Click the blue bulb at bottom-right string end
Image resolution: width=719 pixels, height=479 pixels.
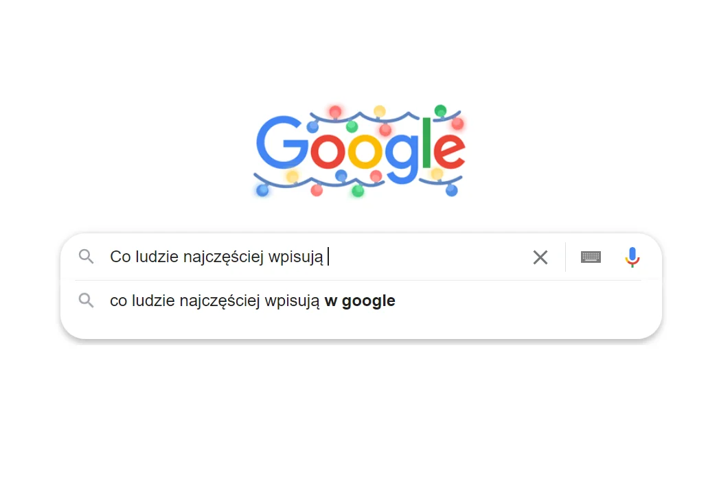click(x=452, y=190)
